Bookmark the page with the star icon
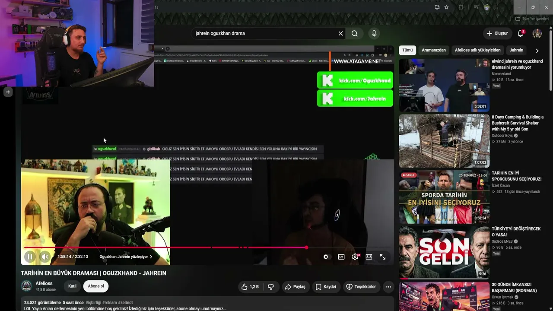 pos(446,7)
